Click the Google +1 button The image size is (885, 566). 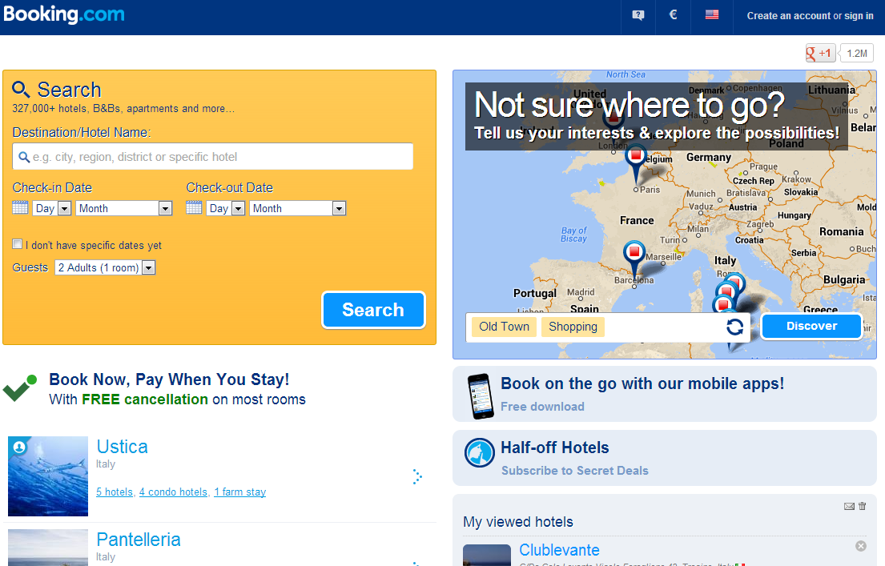tap(820, 53)
